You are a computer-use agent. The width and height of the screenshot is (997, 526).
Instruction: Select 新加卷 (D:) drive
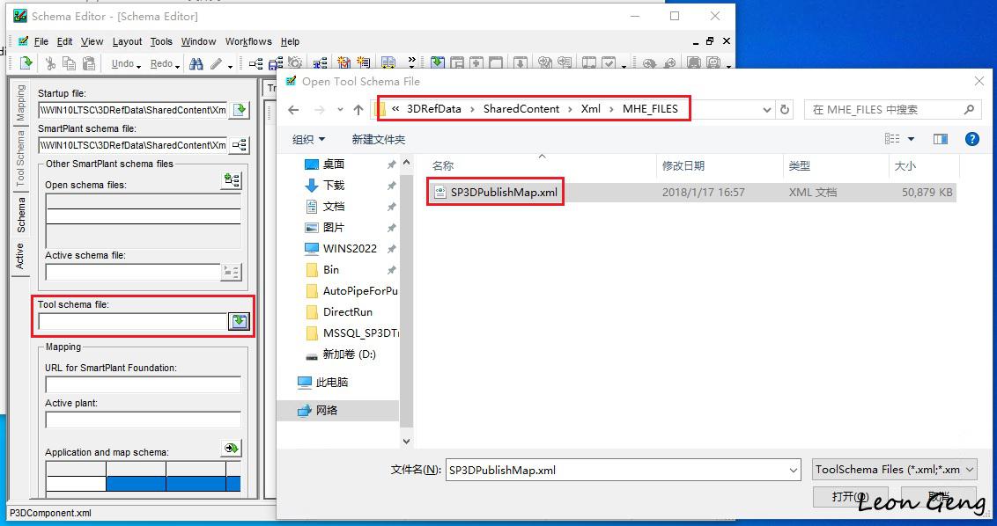[x=349, y=354]
